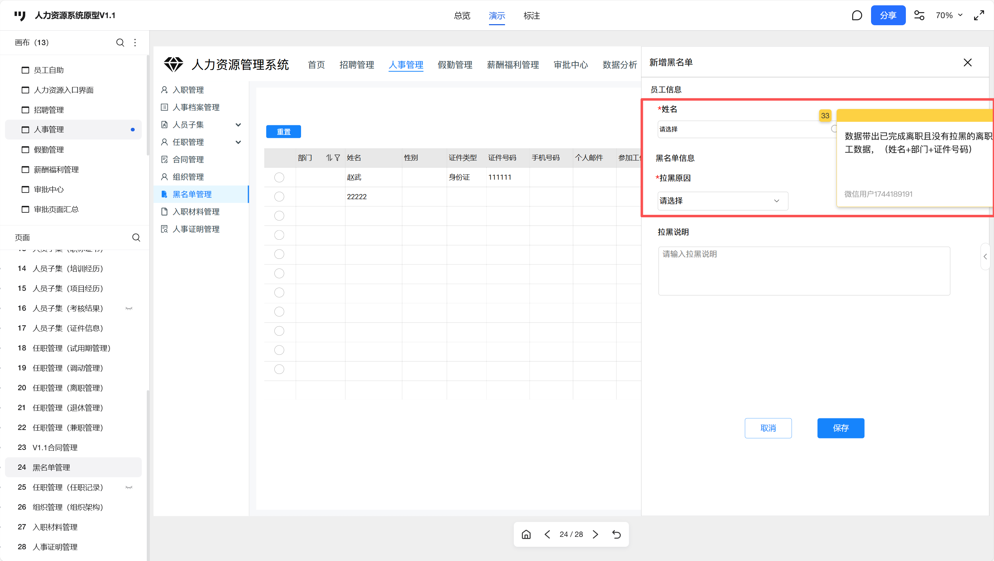Search pages with magnifier icon
Screen dimensions: 994x561
136,238
